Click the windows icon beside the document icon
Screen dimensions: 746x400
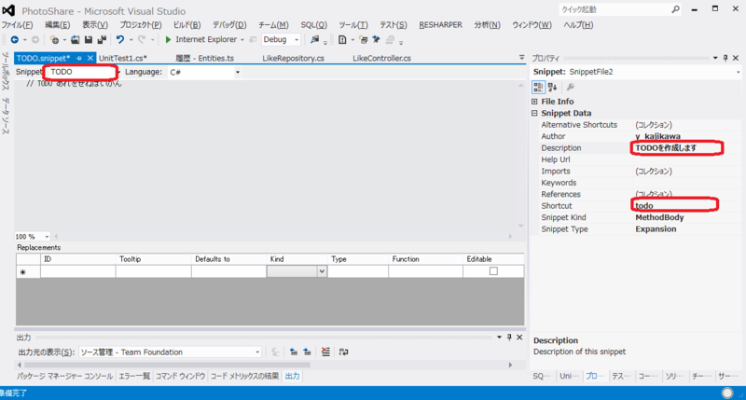(364, 40)
